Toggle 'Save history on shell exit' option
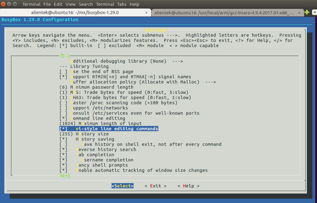 141,144
